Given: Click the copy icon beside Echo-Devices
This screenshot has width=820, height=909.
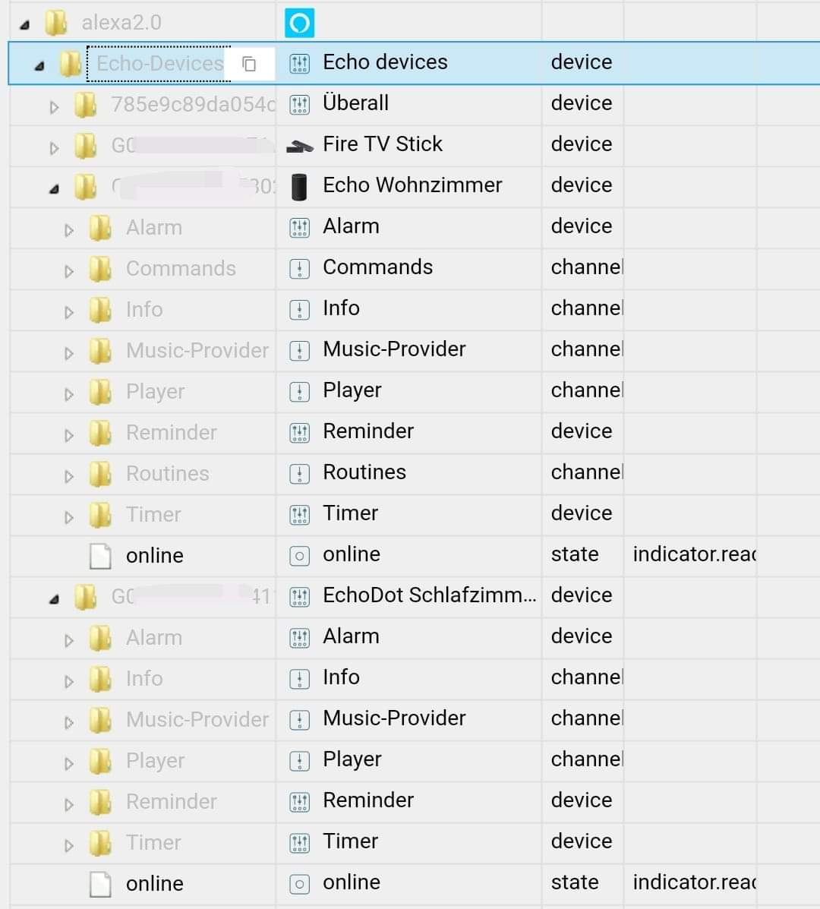Looking at the screenshot, I should pyautogui.click(x=249, y=63).
